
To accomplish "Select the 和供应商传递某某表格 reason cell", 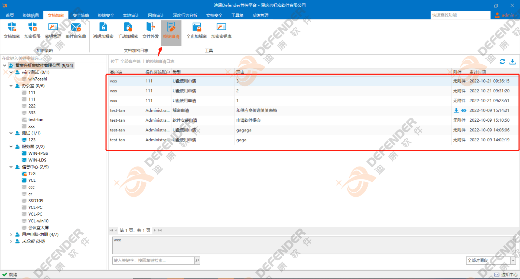I will point(256,110).
